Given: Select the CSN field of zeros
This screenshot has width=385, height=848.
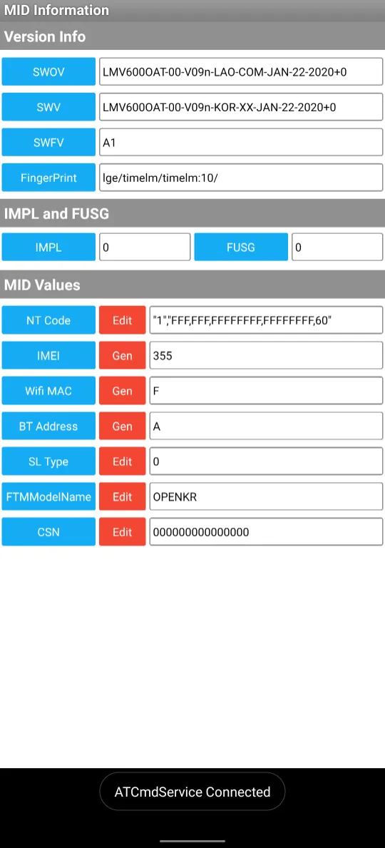Looking at the screenshot, I should [x=266, y=531].
